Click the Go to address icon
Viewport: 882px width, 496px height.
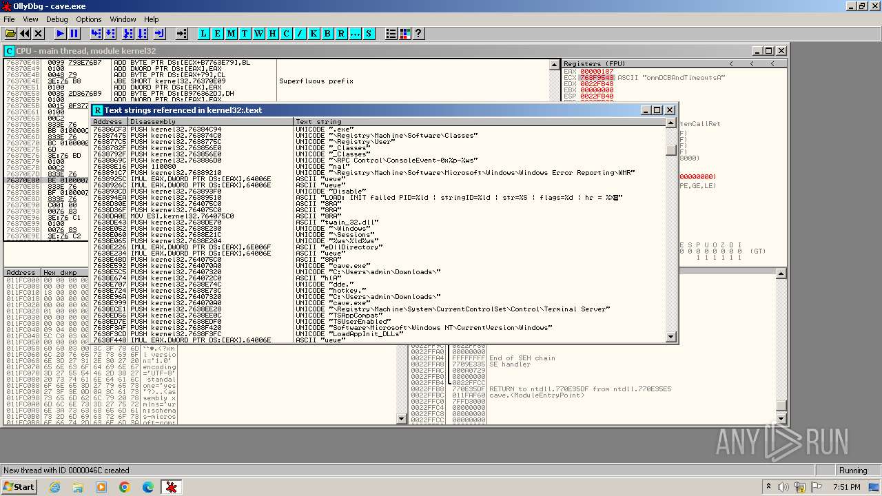tap(182, 33)
